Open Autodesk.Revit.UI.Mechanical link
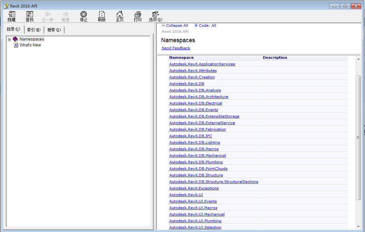 pos(197,214)
